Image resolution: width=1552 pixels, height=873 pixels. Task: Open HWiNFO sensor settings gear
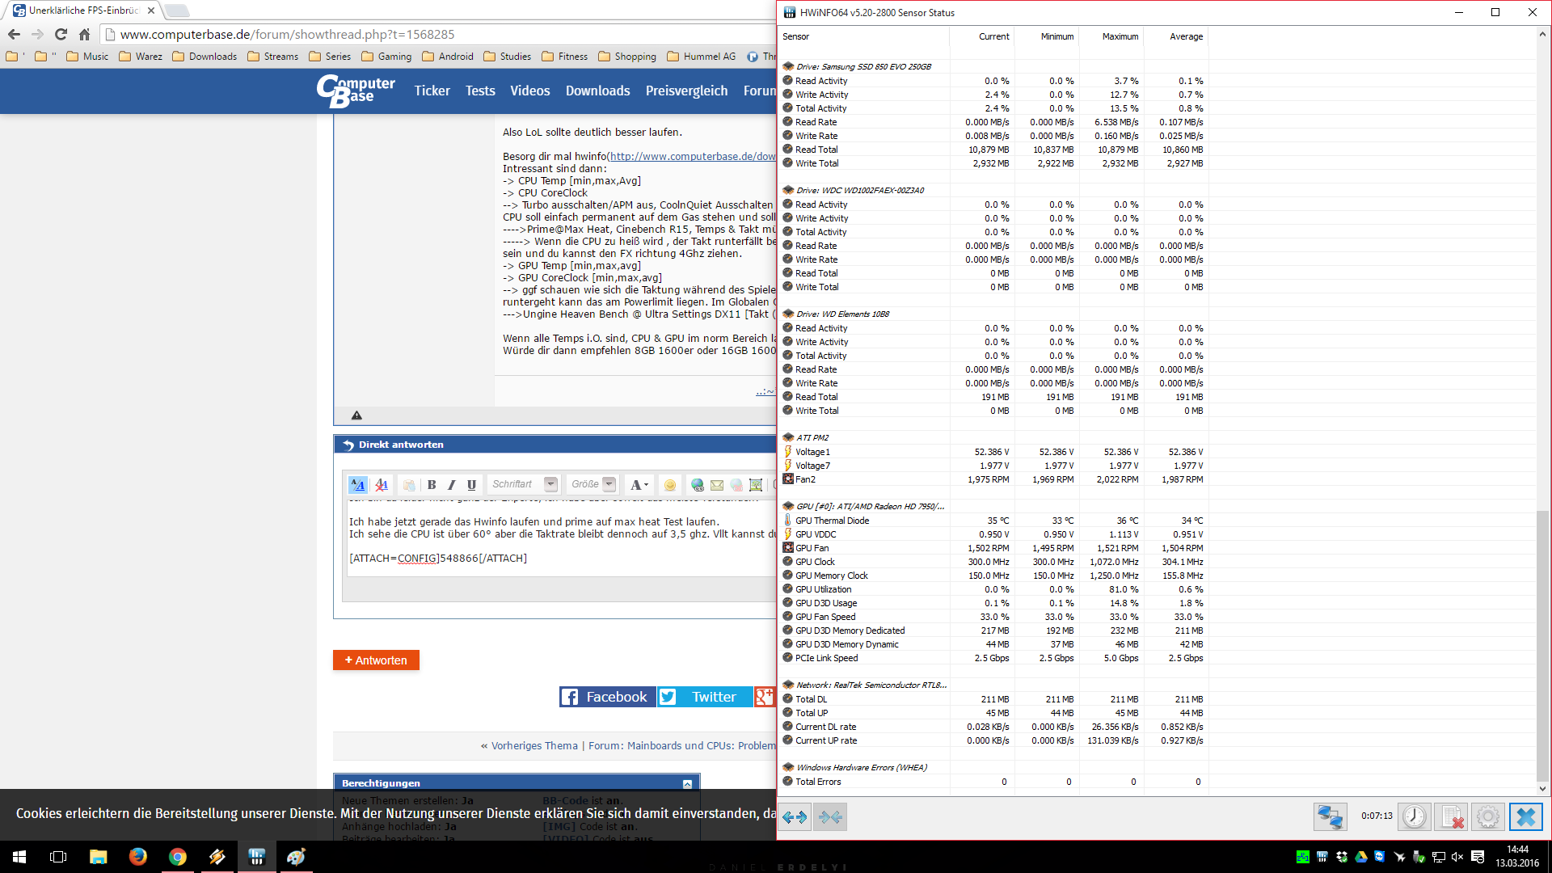tap(1487, 817)
